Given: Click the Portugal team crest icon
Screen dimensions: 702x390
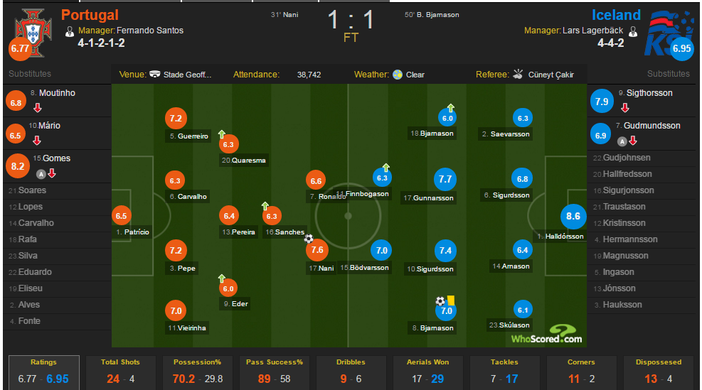Looking at the screenshot, I should (28, 28).
